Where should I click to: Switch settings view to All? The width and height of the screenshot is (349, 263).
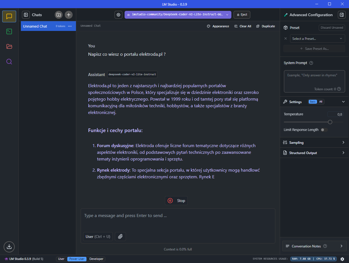pyautogui.click(x=321, y=102)
